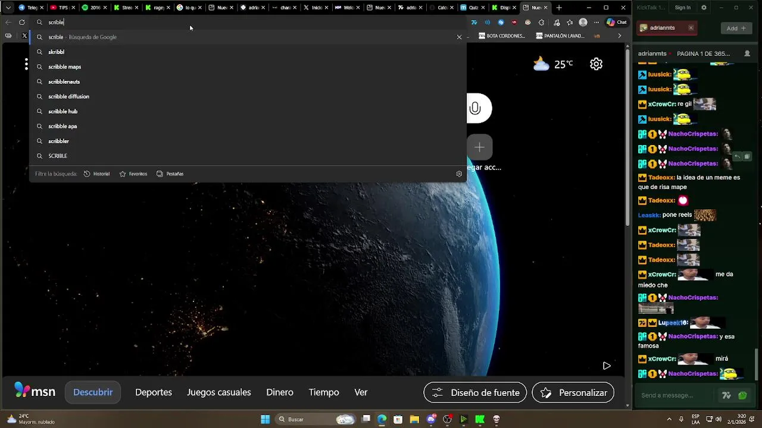Screen dimensions: 762x428
Task: Expand the bookmarks bar overflow chevron
Action: coord(619,36)
